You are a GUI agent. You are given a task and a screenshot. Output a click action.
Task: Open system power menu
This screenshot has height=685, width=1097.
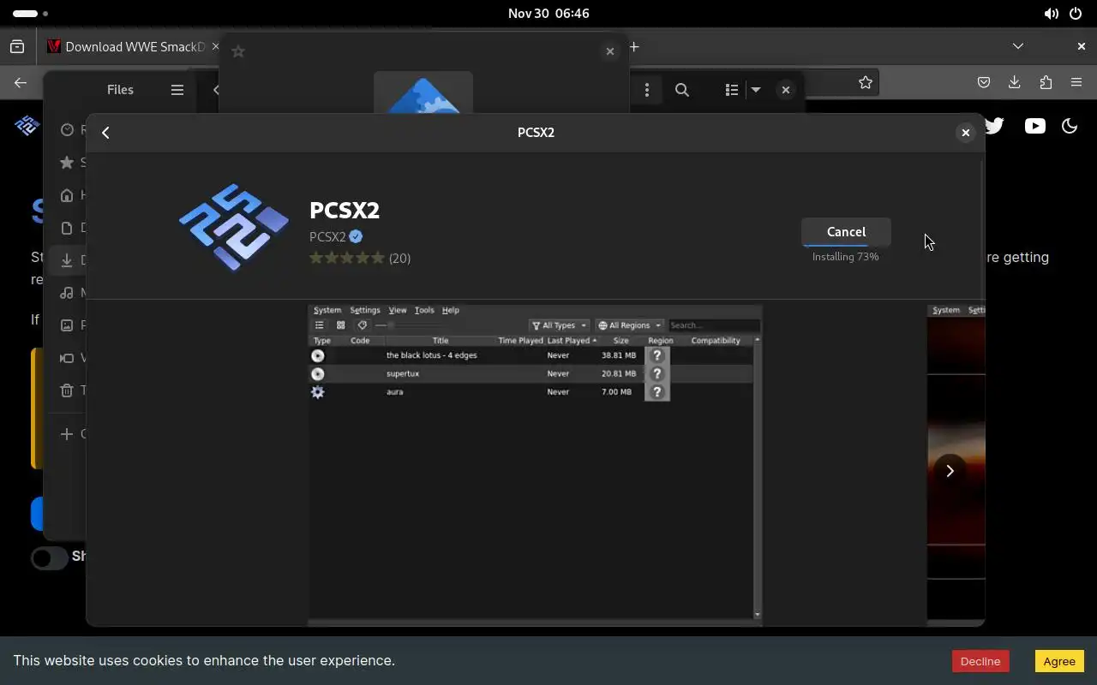(x=1076, y=14)
